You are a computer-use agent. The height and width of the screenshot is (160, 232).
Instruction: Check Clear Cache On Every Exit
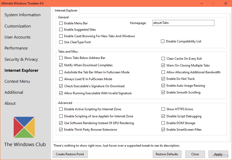(x=163, y=59)
